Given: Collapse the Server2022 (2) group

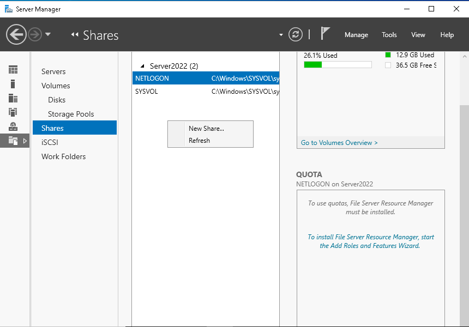Looking at the screenshot, I should (x=142, y=66).
